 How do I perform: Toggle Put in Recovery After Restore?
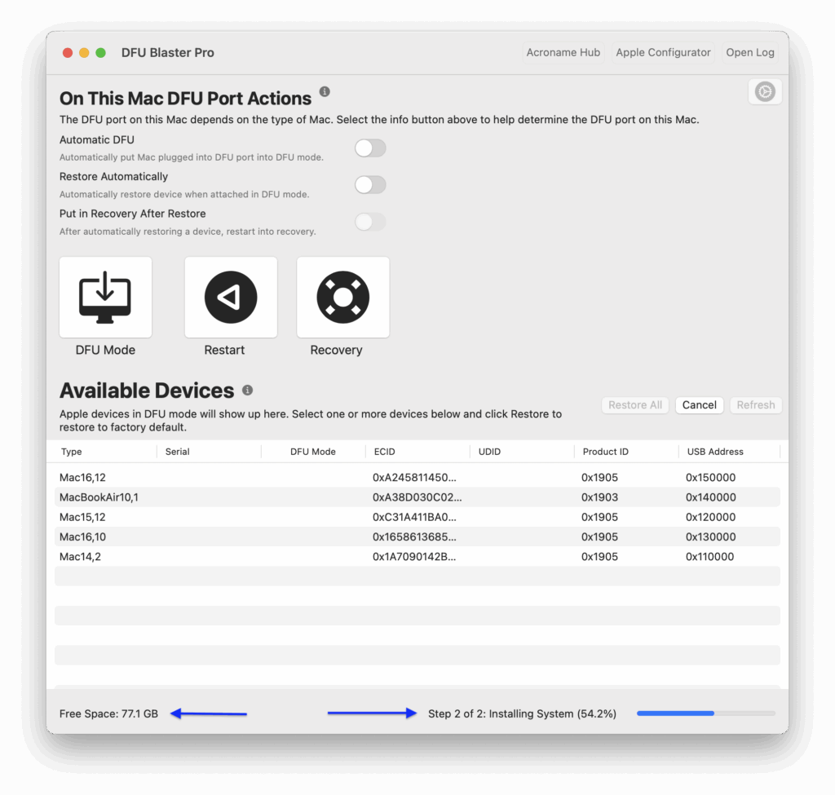370,222
